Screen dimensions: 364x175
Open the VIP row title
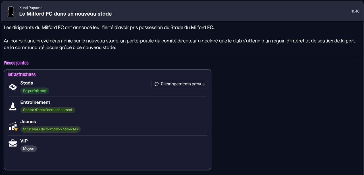coord(24,141)
